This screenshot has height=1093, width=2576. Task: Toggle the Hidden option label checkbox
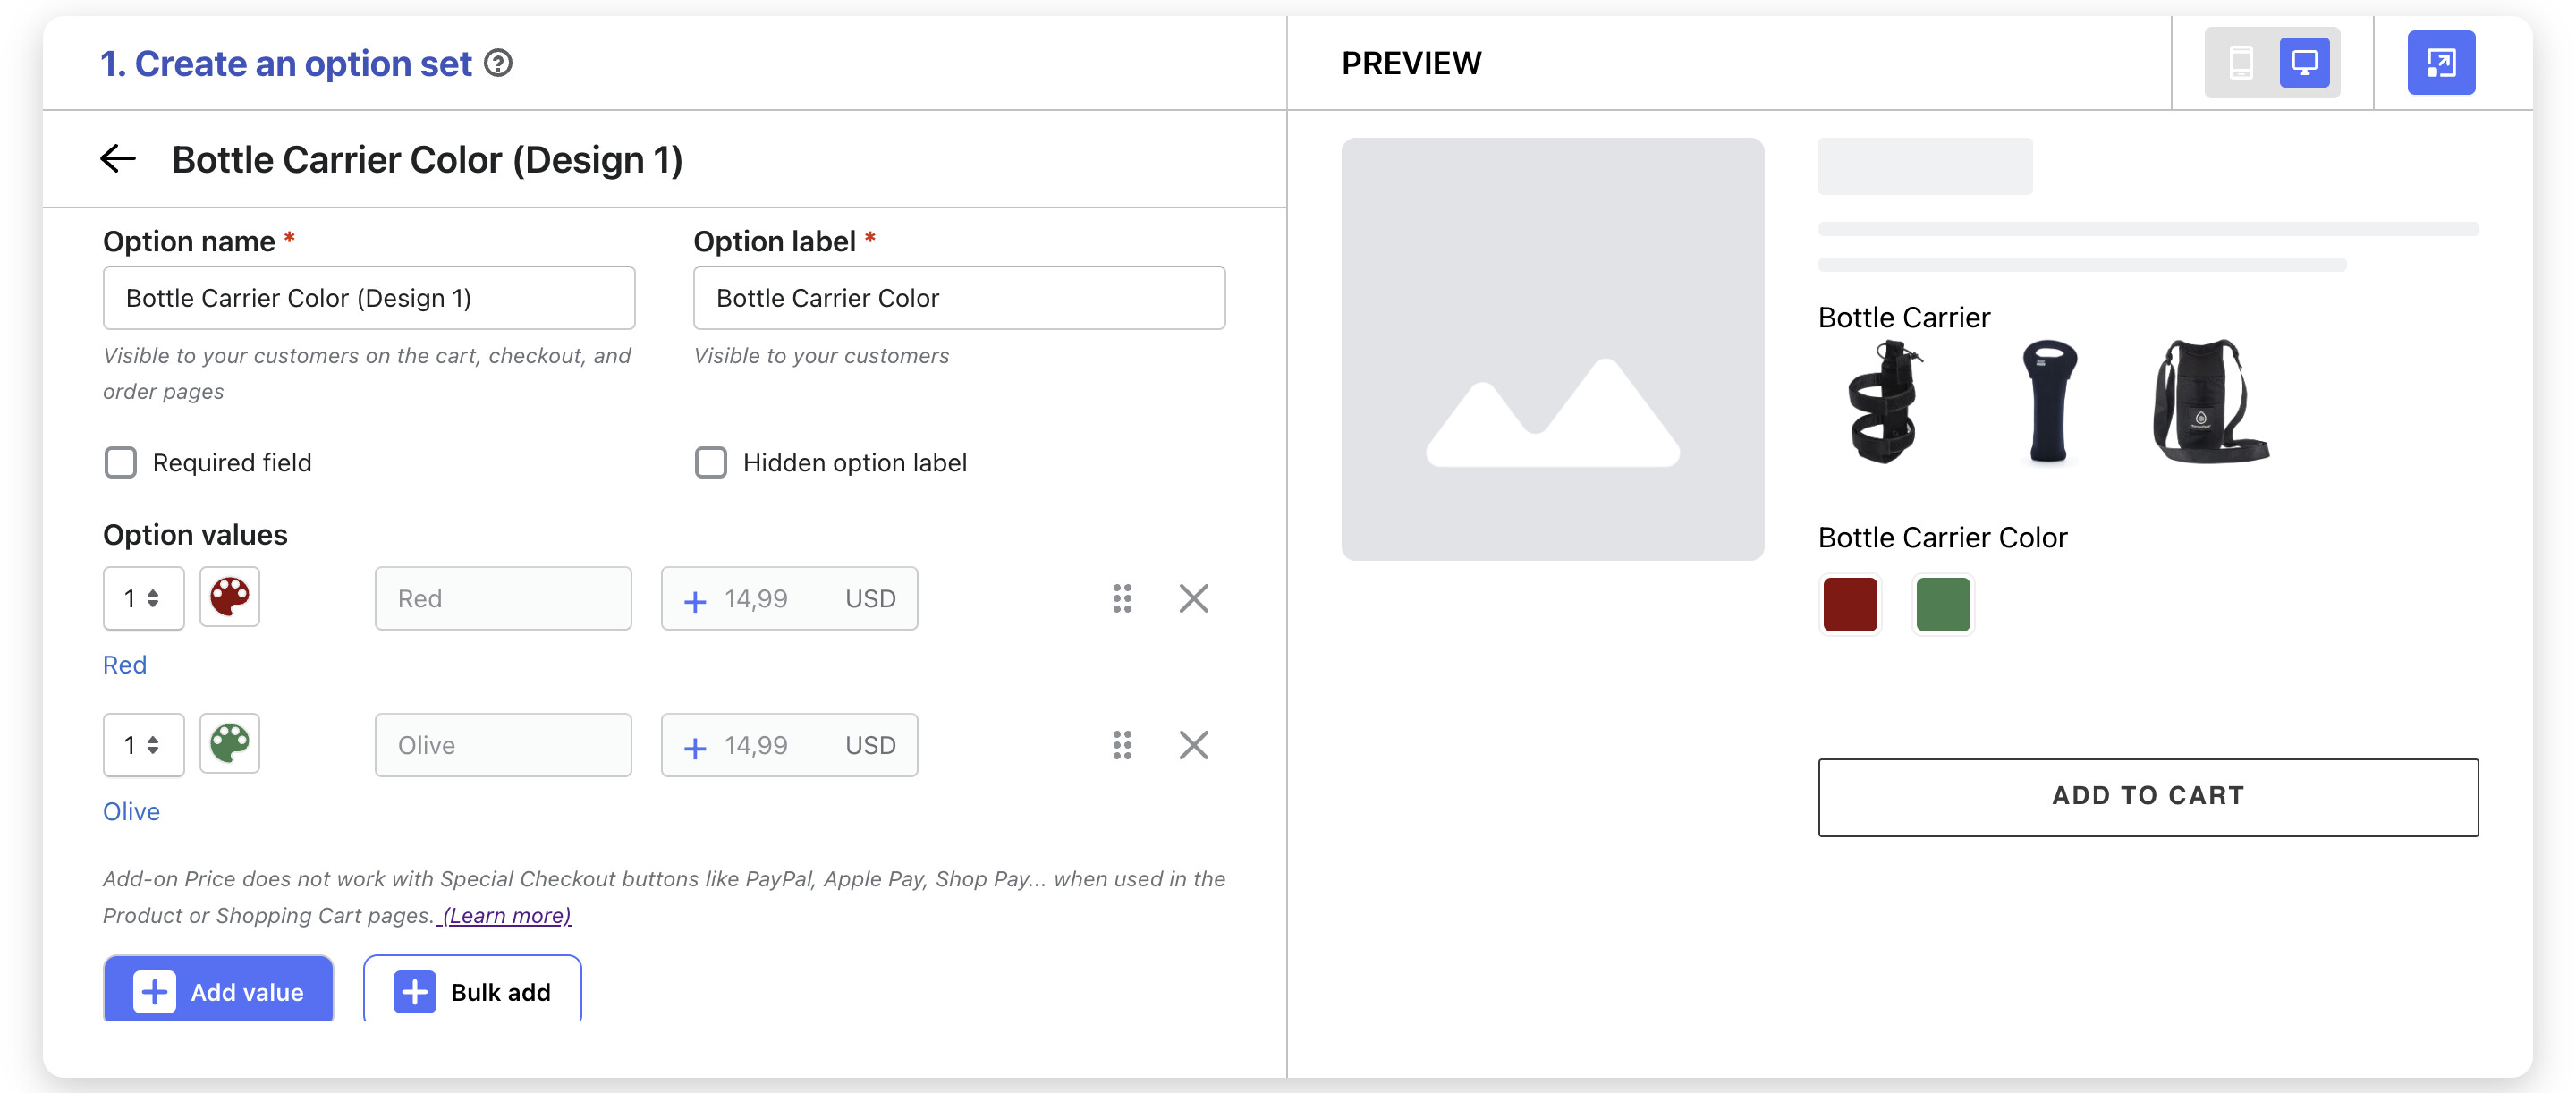711,462
